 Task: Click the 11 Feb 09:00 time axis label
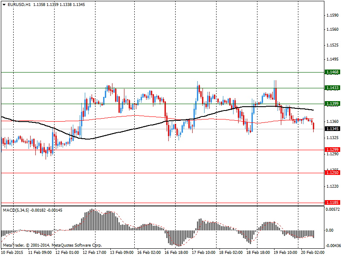pyautogui.click(x=40, y=253)
